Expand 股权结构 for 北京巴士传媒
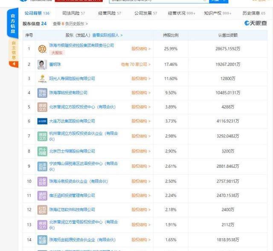 click(141, 151)
